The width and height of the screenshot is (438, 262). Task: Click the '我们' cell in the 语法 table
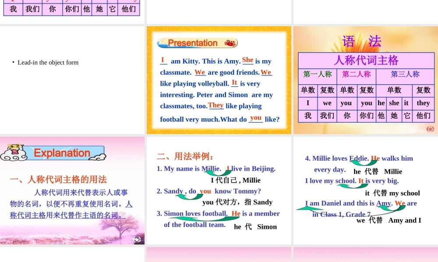[x=327, y=116]
